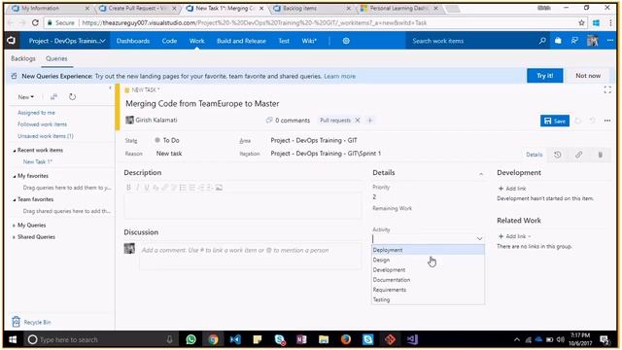Open the top bar ellipsis menu

point(609,41)
